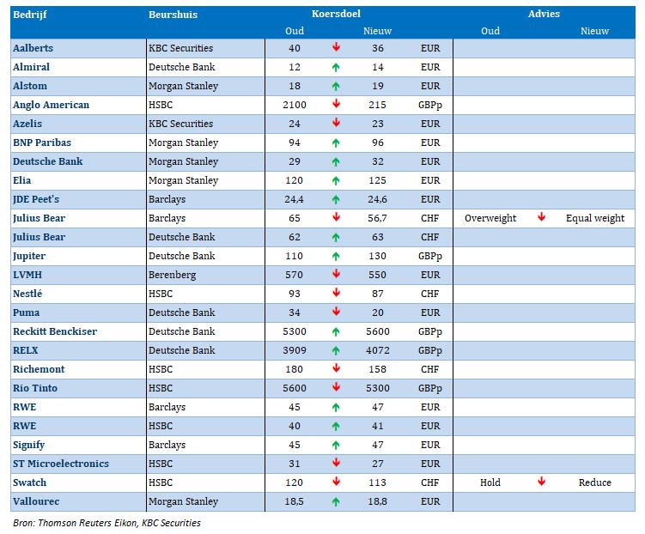
Task: Click the Nieuw subheader under Advies
Action: [x=594, y=31]
